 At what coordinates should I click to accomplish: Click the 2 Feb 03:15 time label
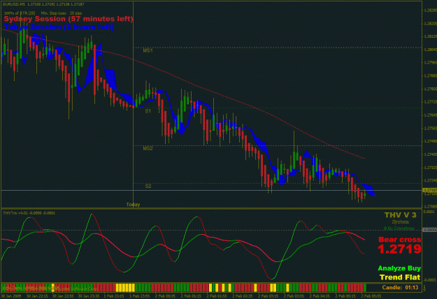268,296
